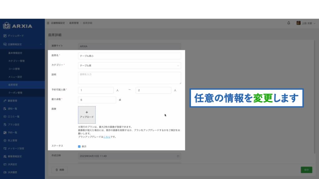Open ダッシュボード from the sidebar
Viewport: 319px width, 179px height.
click(16, 36)
